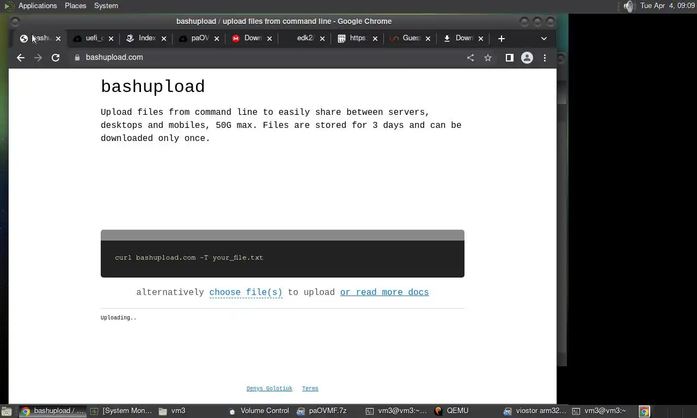Viewport: 697px width, 418px height.
Task: Click the bashupload.com address bar
Action: (267, 58)
